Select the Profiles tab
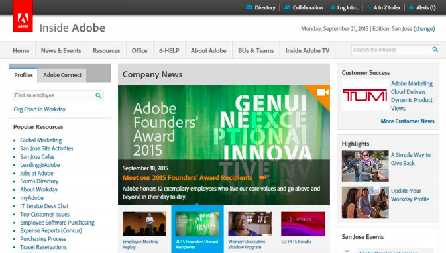Image resolution: width=446 pixels, height=253 pixels. pos(23,75)
